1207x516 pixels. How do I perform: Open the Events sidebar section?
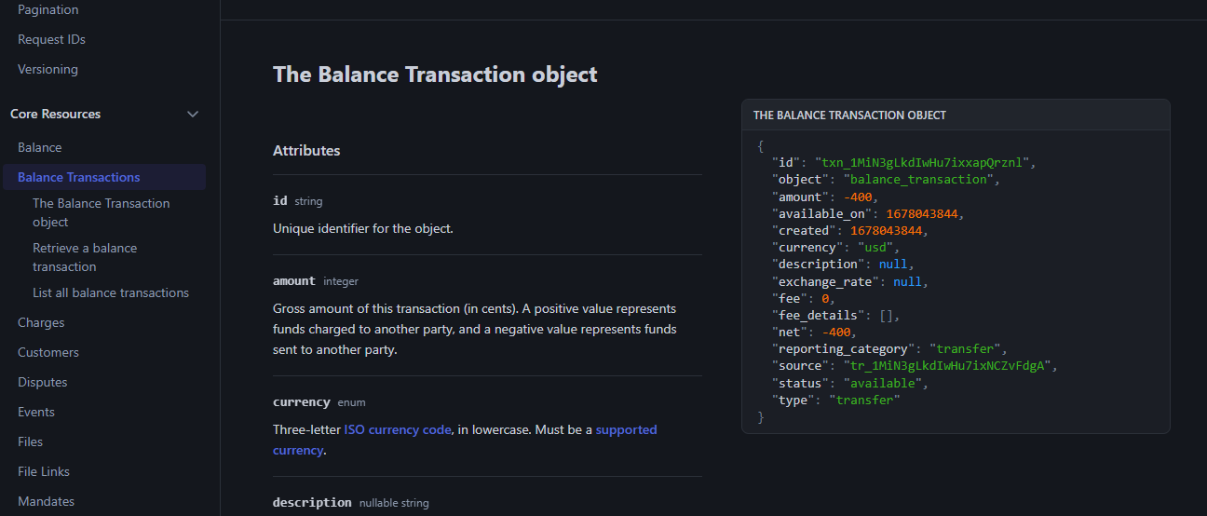point(36,413)
